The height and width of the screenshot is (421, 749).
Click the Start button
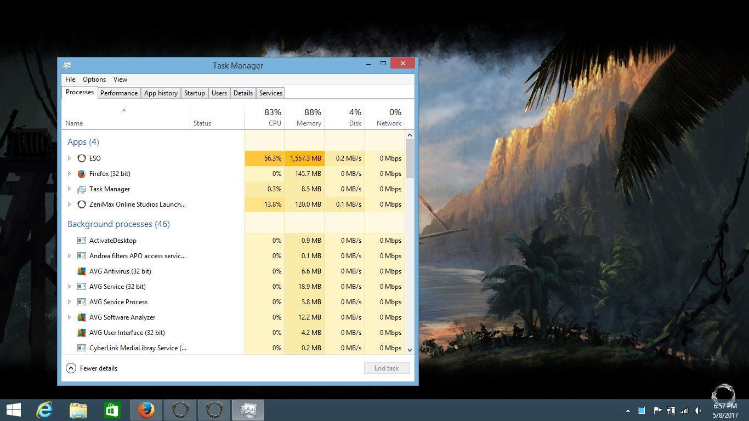(13, 409)
